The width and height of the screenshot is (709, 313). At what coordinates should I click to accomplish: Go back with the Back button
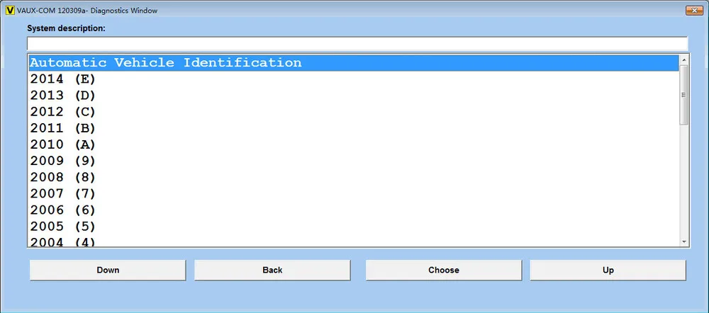272,270
